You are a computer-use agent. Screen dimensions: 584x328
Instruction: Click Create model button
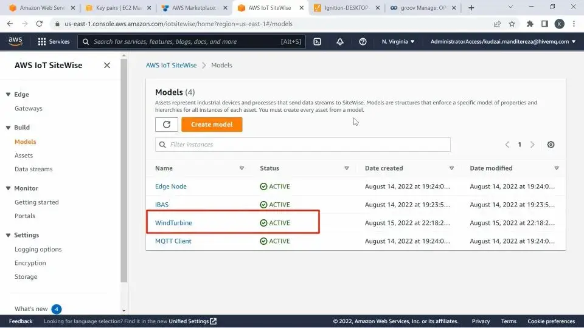tap(212, 125)
